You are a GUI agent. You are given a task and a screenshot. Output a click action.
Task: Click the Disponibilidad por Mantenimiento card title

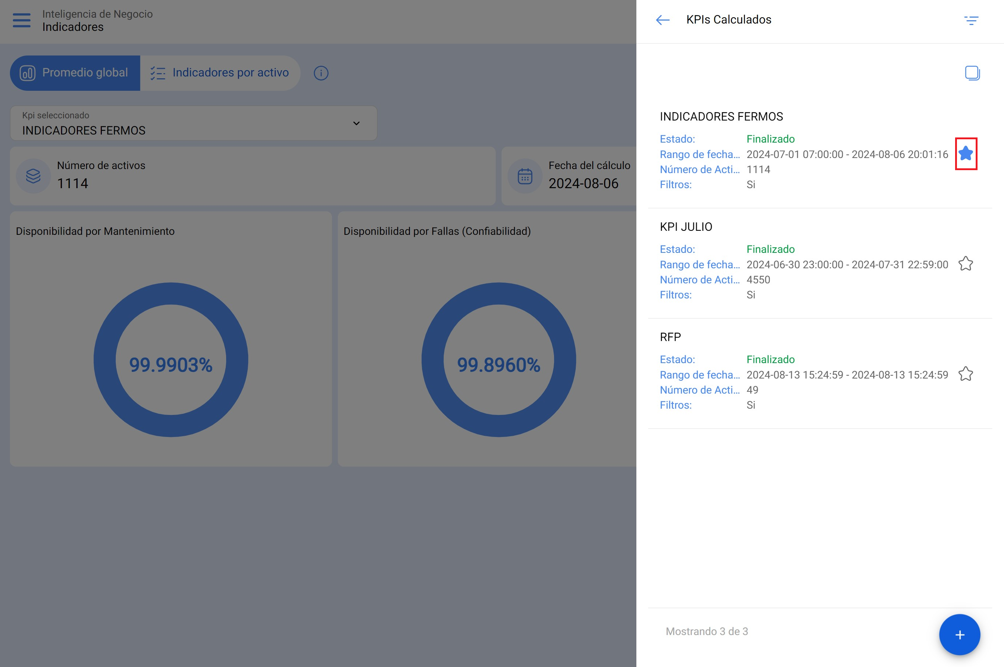(x=95, y=231)
